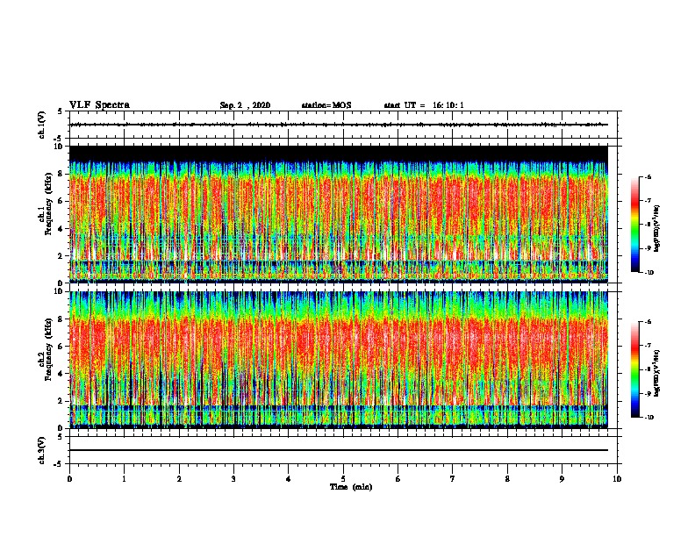The height and width of the screenshot is (537, 695).
Task: Select the ch.2 colorbar "log(PSD)" unit label
Action: [657, 373]
